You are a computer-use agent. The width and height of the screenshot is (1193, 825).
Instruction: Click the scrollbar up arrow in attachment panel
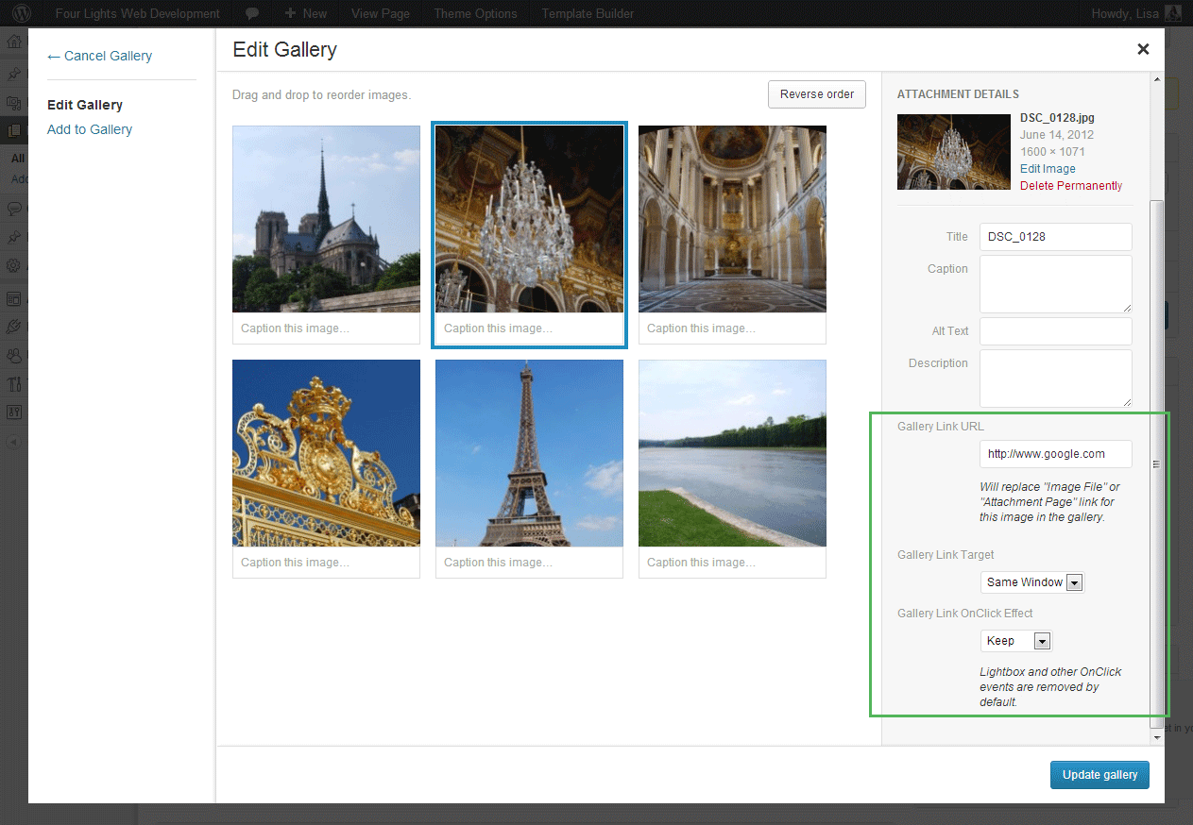[x=1156, y=80]
